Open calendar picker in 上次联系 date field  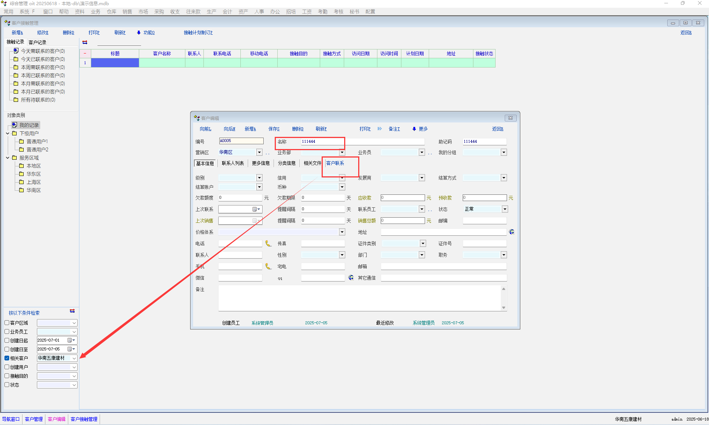(x=256, y=209)
